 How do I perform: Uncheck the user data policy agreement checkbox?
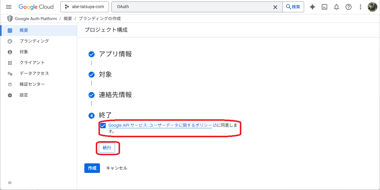(x=103, y=126)
